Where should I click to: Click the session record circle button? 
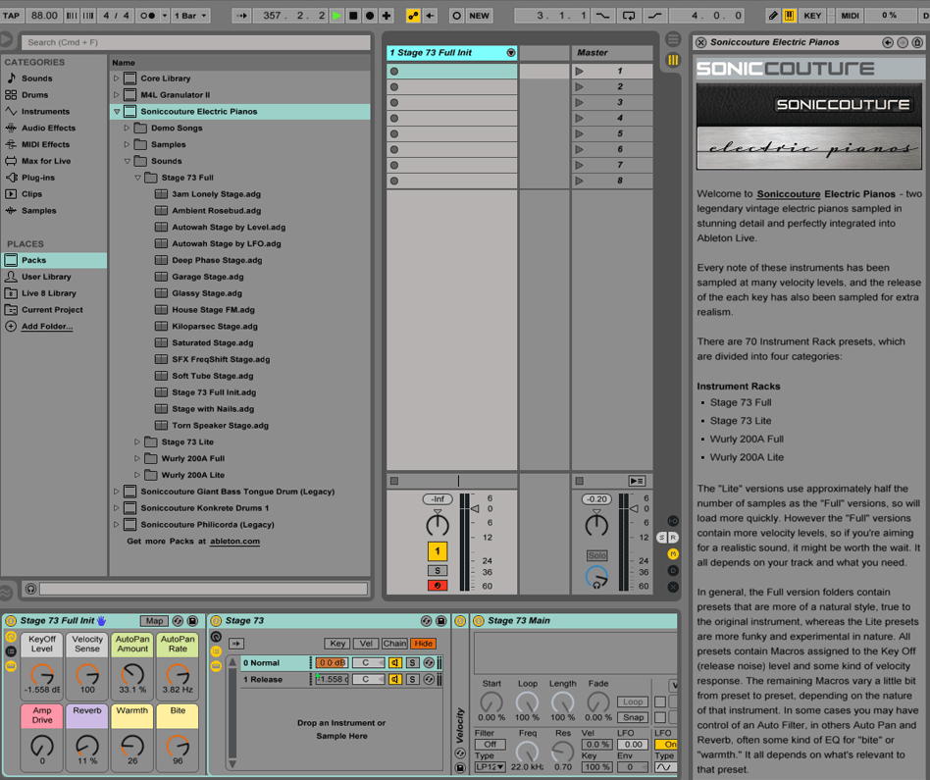tap(456, 16)
